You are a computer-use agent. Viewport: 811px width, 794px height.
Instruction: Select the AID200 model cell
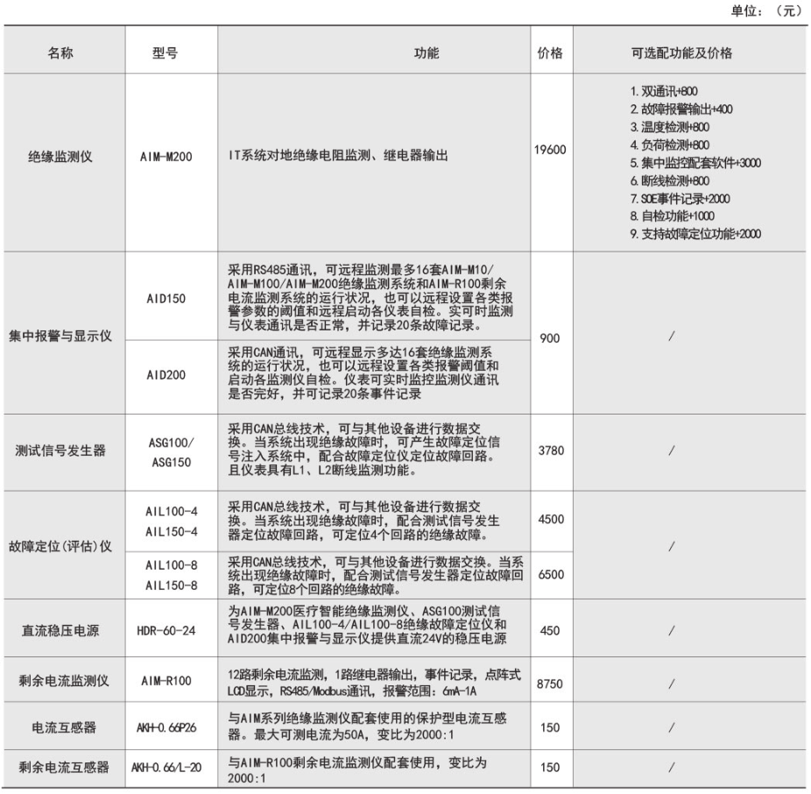(x=165, y=375)
